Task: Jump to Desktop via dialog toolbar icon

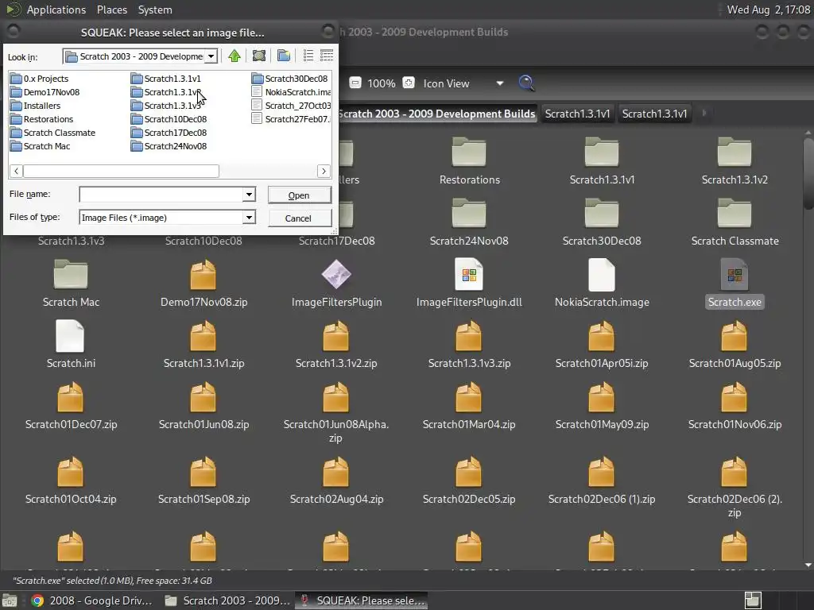Action: point(259,56)
